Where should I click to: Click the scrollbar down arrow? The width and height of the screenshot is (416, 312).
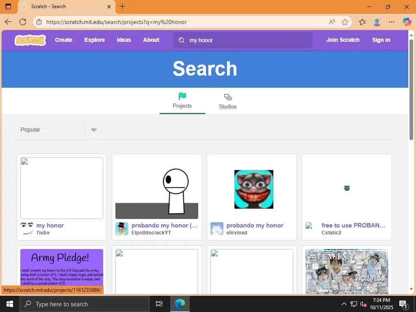411,289
